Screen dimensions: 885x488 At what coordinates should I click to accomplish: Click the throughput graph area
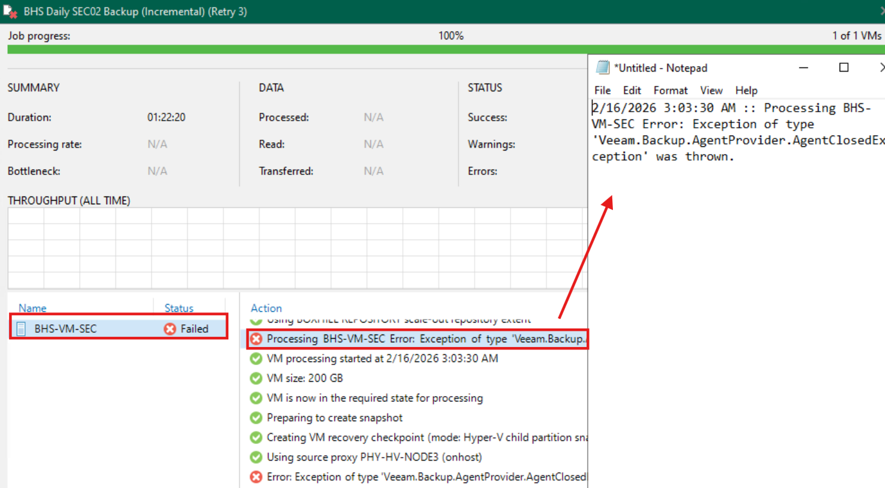click(297, 248)
